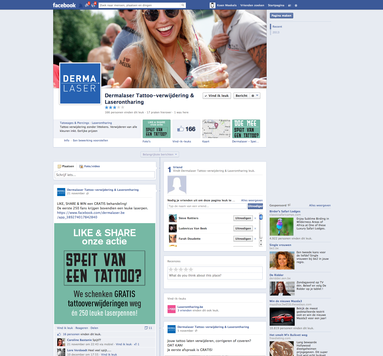Click the friend list scrollbar thumb

pos(261,217)
